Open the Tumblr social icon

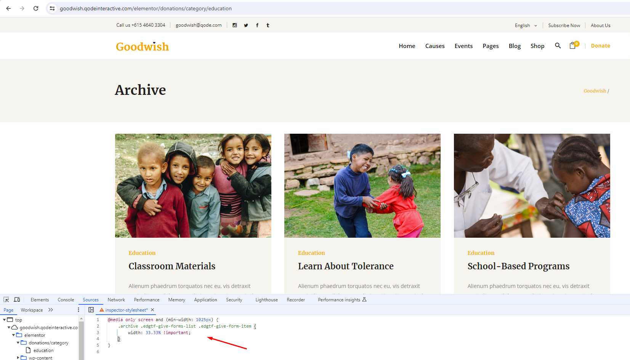click(x=268, y=25)
